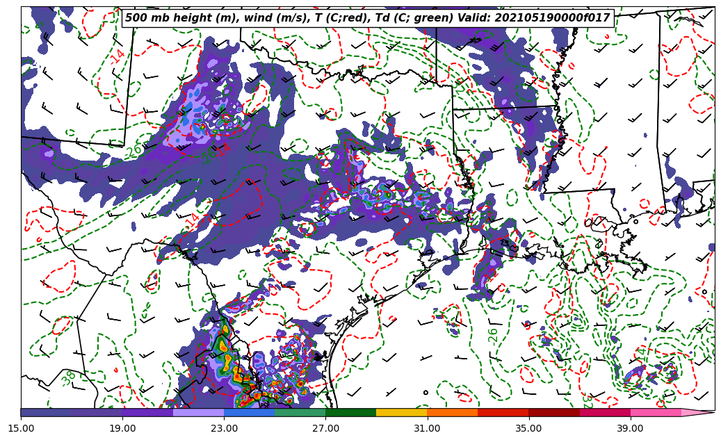Click the dark green colorbar segment
The height and width of the screenshot is (440, 721).
pos(350,412)
